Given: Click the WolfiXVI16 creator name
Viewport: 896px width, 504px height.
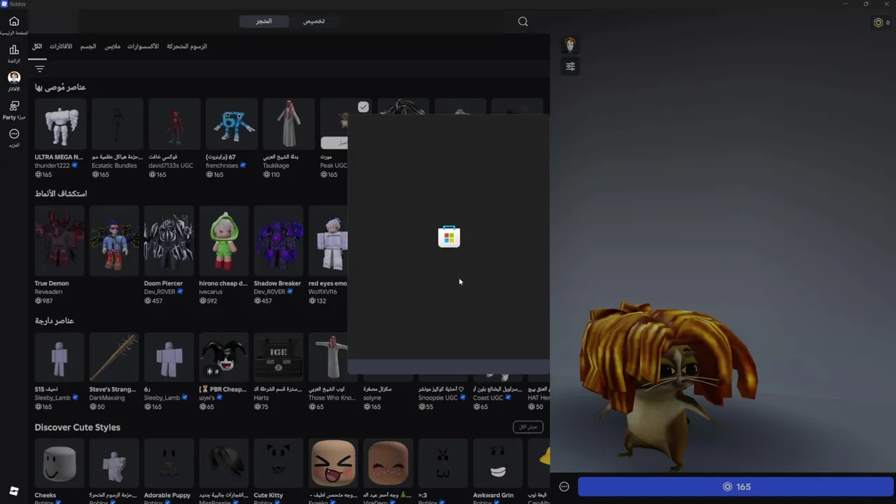Looking at the screenshot, I should (323, 292).
